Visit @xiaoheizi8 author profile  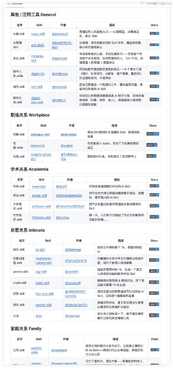[59, 350]
